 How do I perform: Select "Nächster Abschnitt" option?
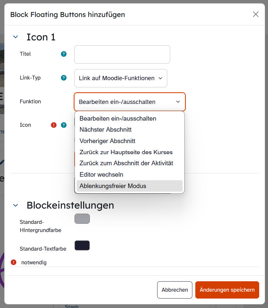click(x=106, y=130)
